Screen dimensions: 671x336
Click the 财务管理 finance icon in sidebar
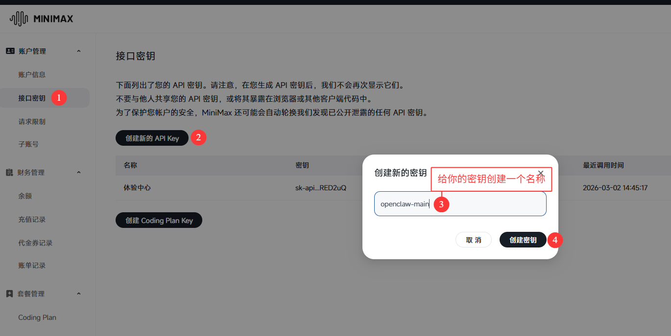coord(10,172)
